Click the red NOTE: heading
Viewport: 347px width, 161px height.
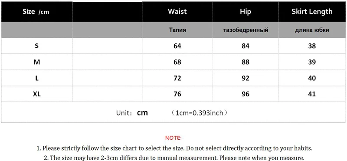(173, 138)
